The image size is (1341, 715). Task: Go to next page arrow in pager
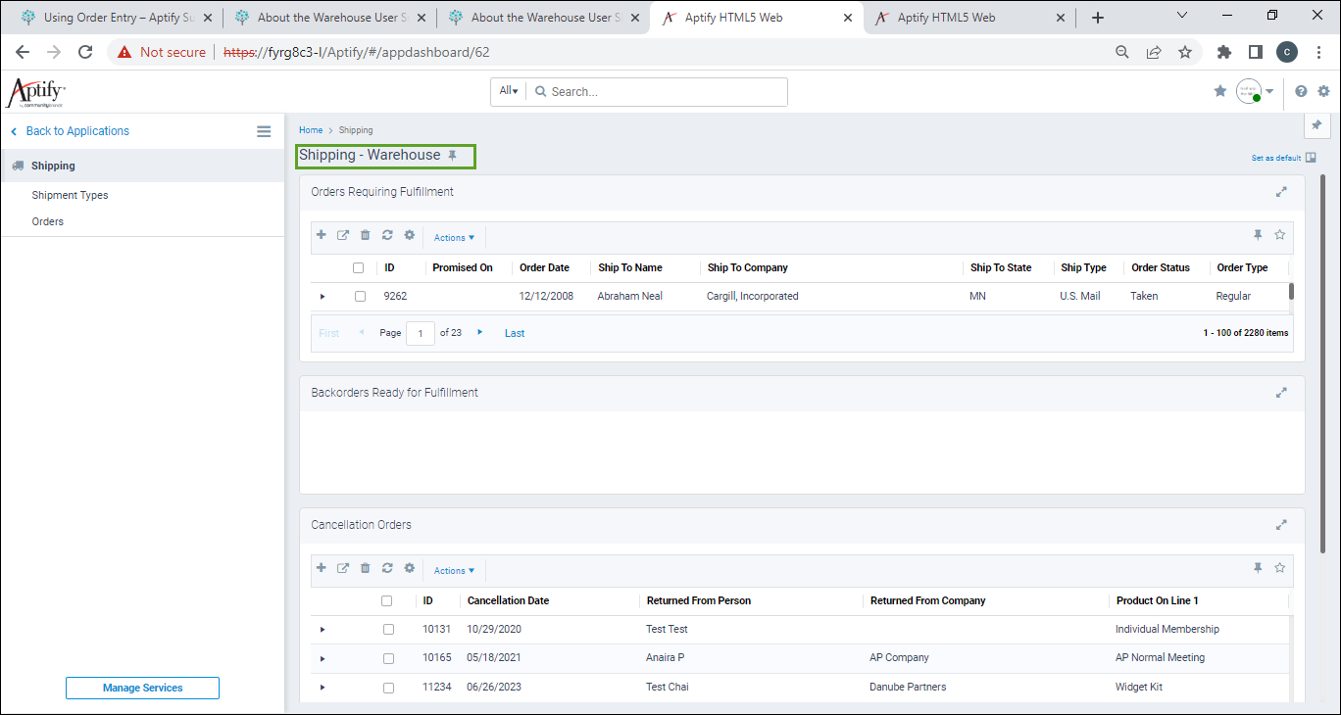[479, 333]
